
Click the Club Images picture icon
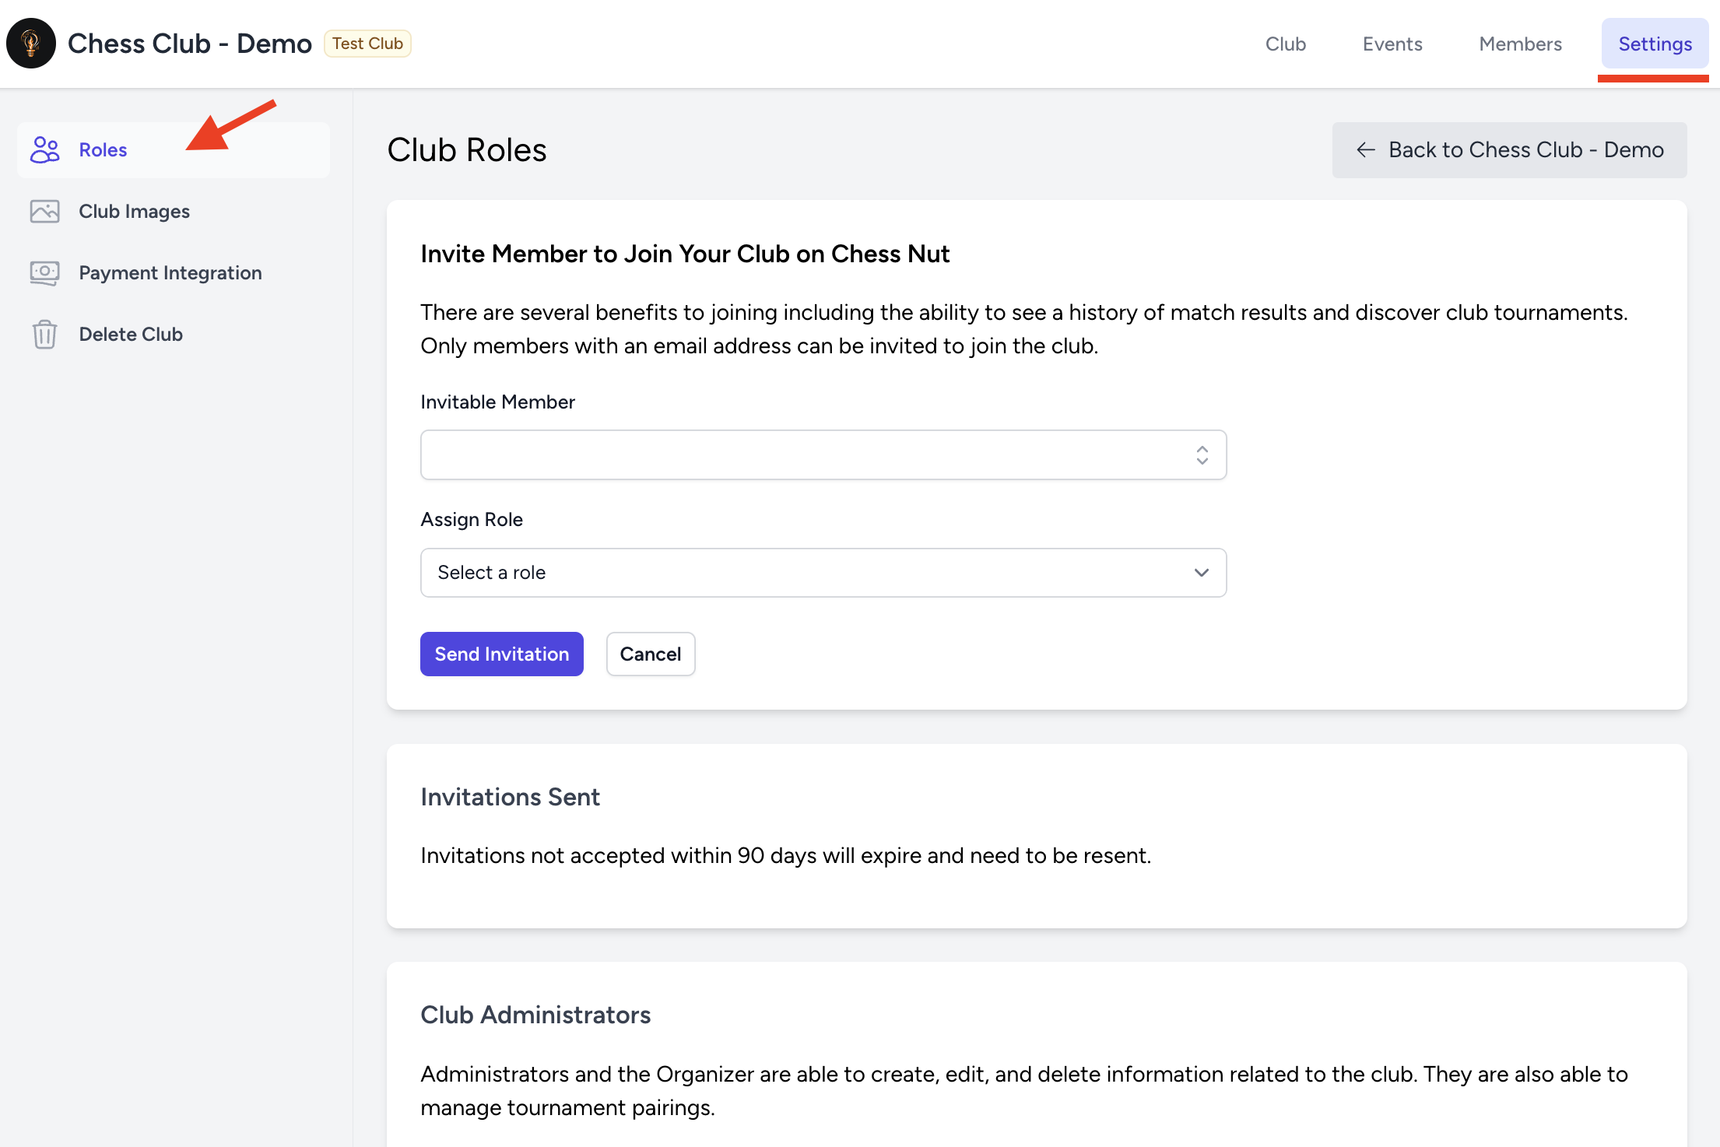coord(44,211)
